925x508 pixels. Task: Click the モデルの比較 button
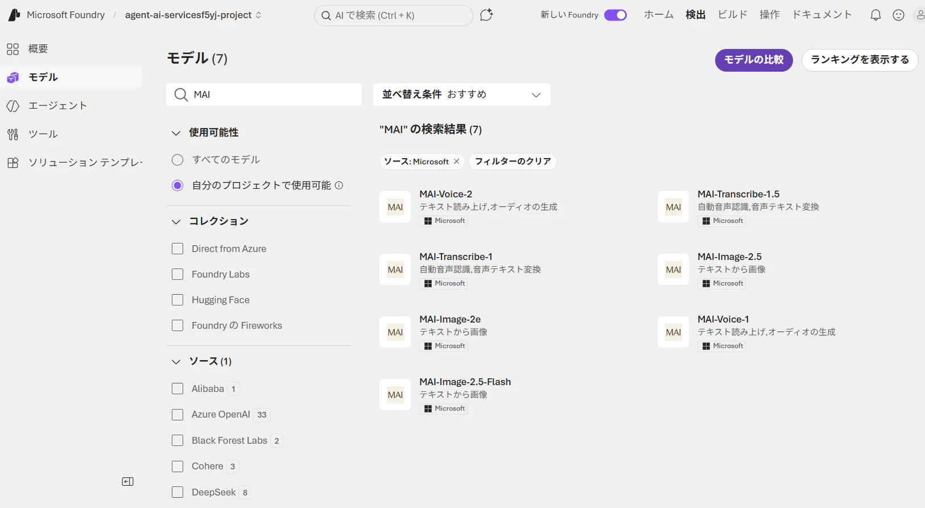[x=754, y=60]
